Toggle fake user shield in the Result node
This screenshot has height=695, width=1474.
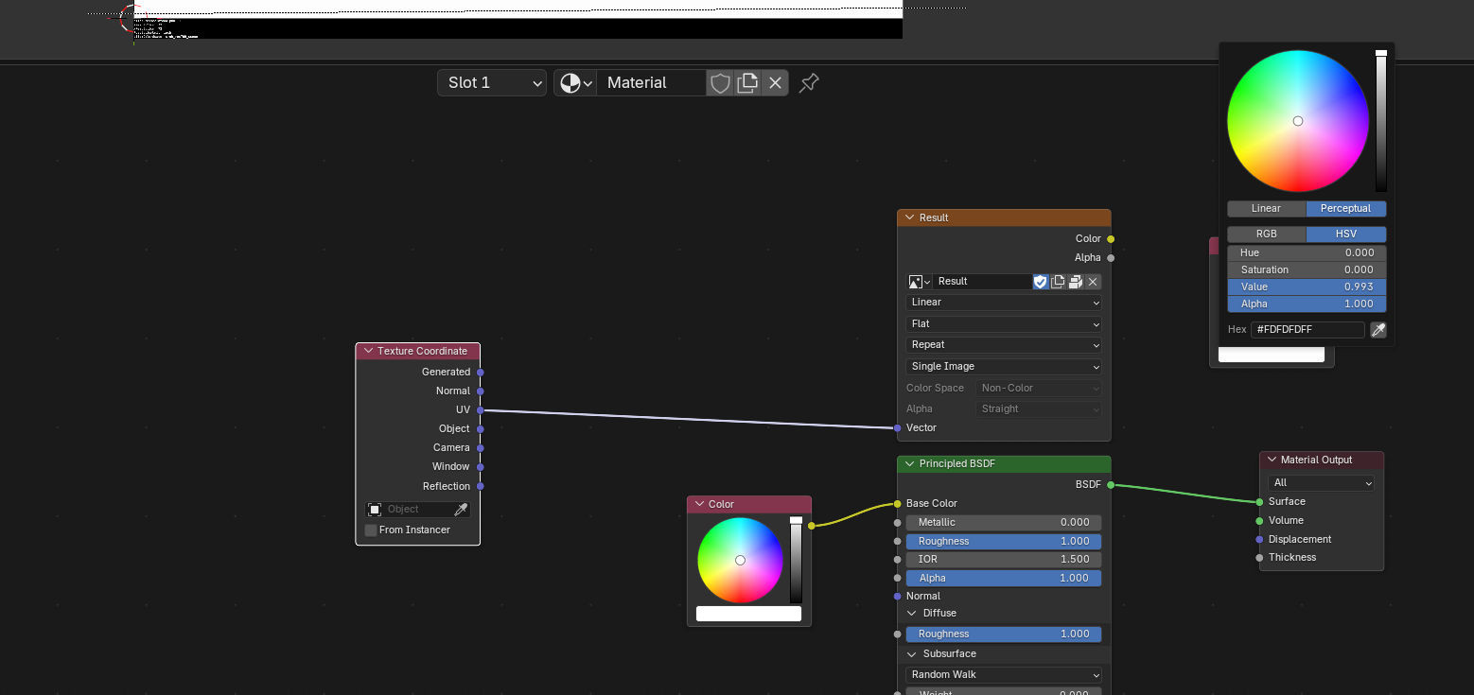coord(1041,282)
